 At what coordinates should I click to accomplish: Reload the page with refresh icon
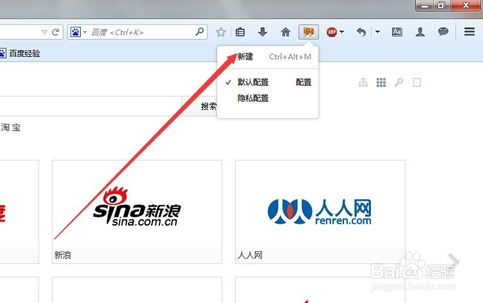click(x=56, y=32)
